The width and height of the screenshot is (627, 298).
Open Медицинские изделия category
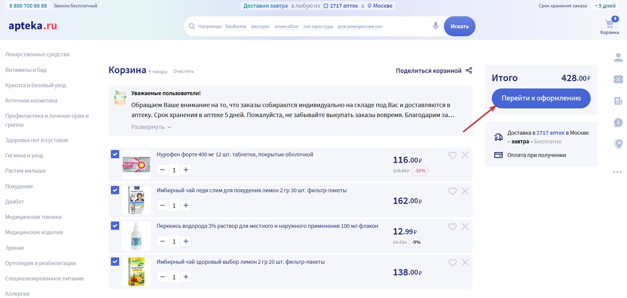(x=34, y=232)
